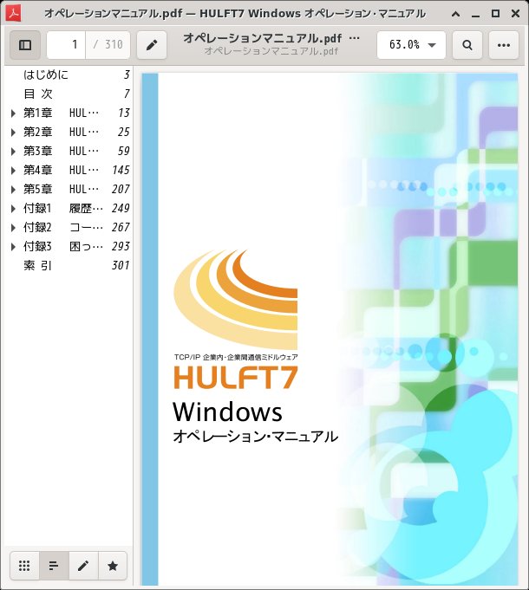The image size is (529, 590).
Task: Open the 63.0% zoom level dropdown
Action: [x=412, y=45]
